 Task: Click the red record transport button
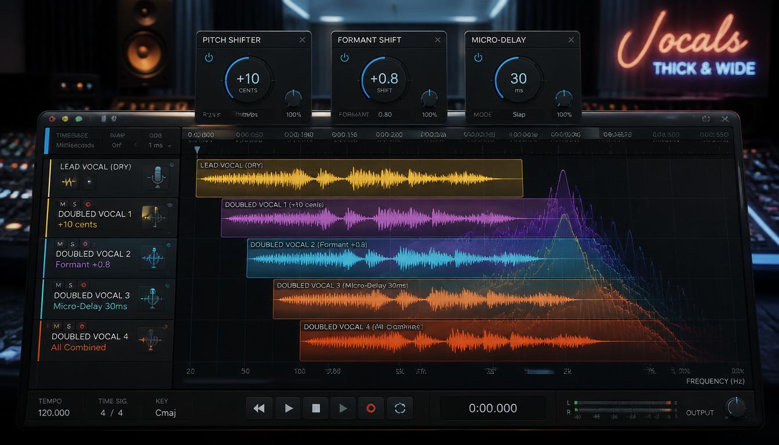tap(371, 408)
